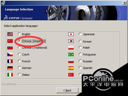Select Spanish radio button
Viewport: 128px width, 96px height.
tap(80, 68)
